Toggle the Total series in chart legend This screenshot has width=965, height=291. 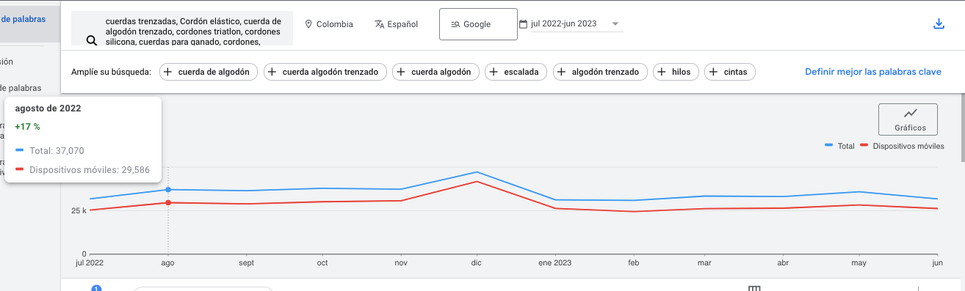840,146
